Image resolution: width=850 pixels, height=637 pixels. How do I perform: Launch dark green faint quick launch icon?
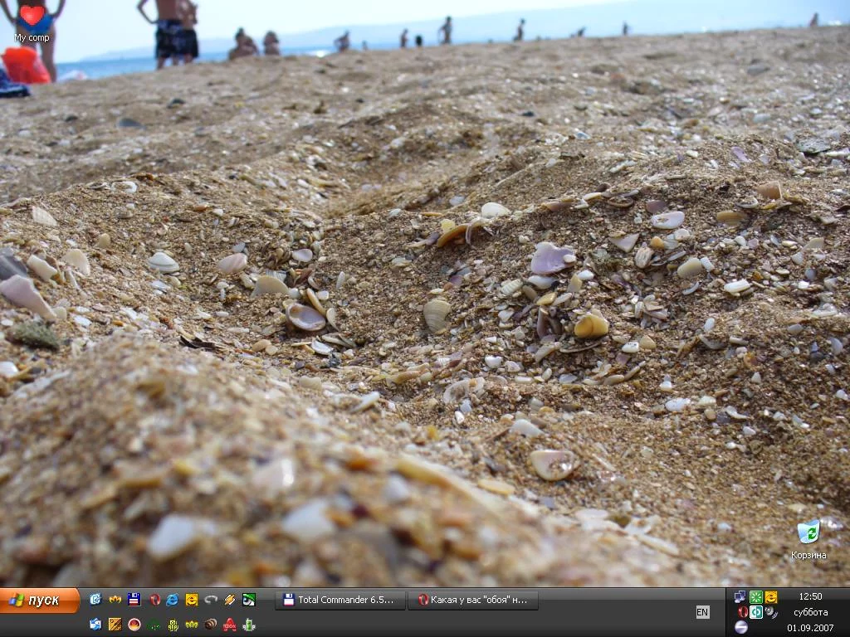pos(154,625)
